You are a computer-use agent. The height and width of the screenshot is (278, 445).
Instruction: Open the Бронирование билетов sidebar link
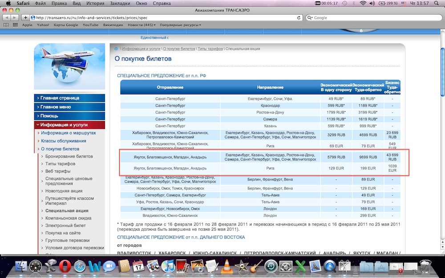point(69,157)
